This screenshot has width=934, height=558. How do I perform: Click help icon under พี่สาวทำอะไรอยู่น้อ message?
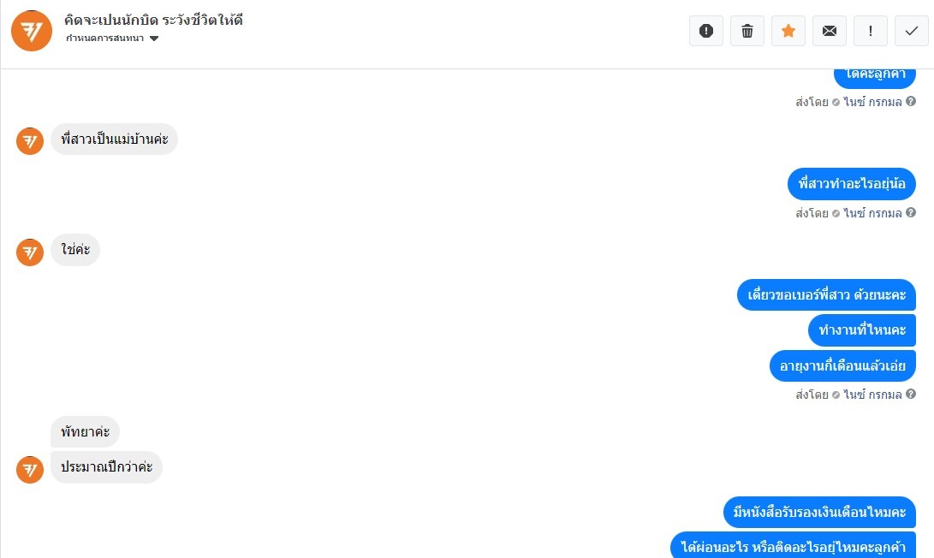(911, 212)
